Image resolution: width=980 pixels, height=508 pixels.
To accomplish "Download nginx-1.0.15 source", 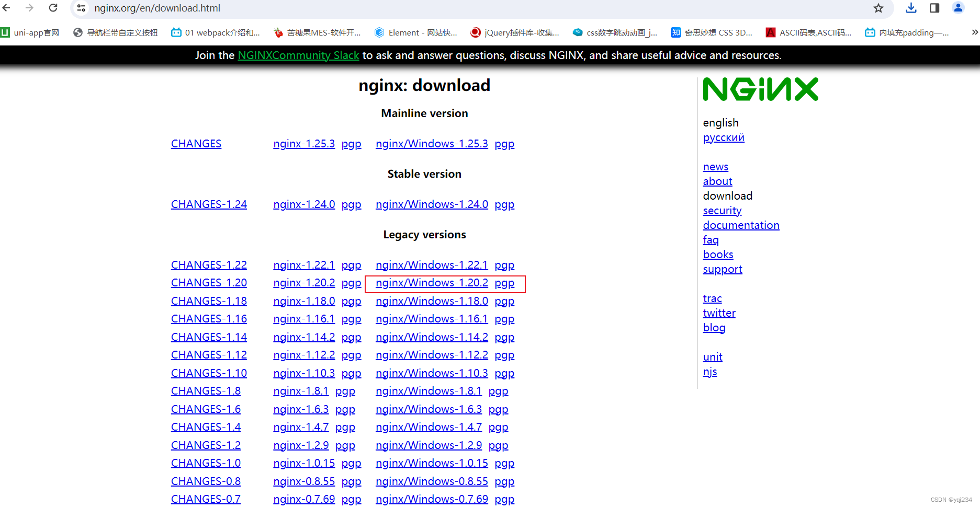I will pos(304,463).
